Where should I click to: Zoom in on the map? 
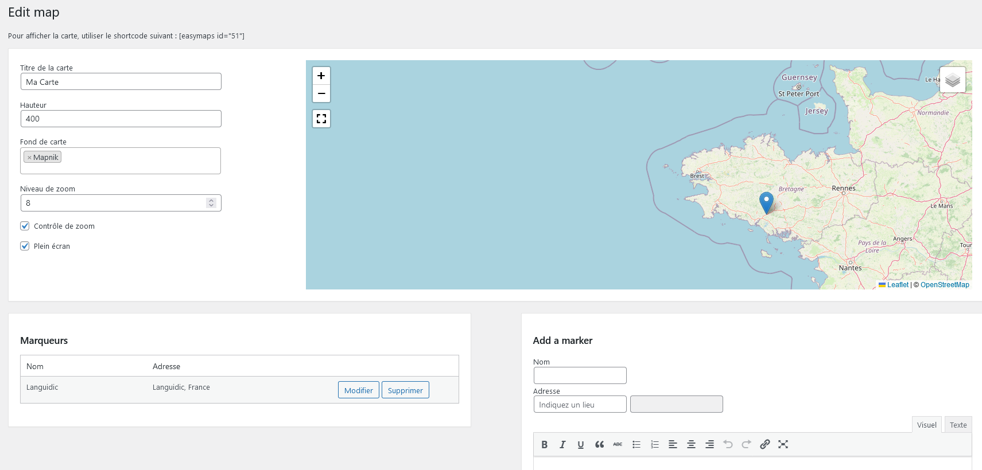321,76
